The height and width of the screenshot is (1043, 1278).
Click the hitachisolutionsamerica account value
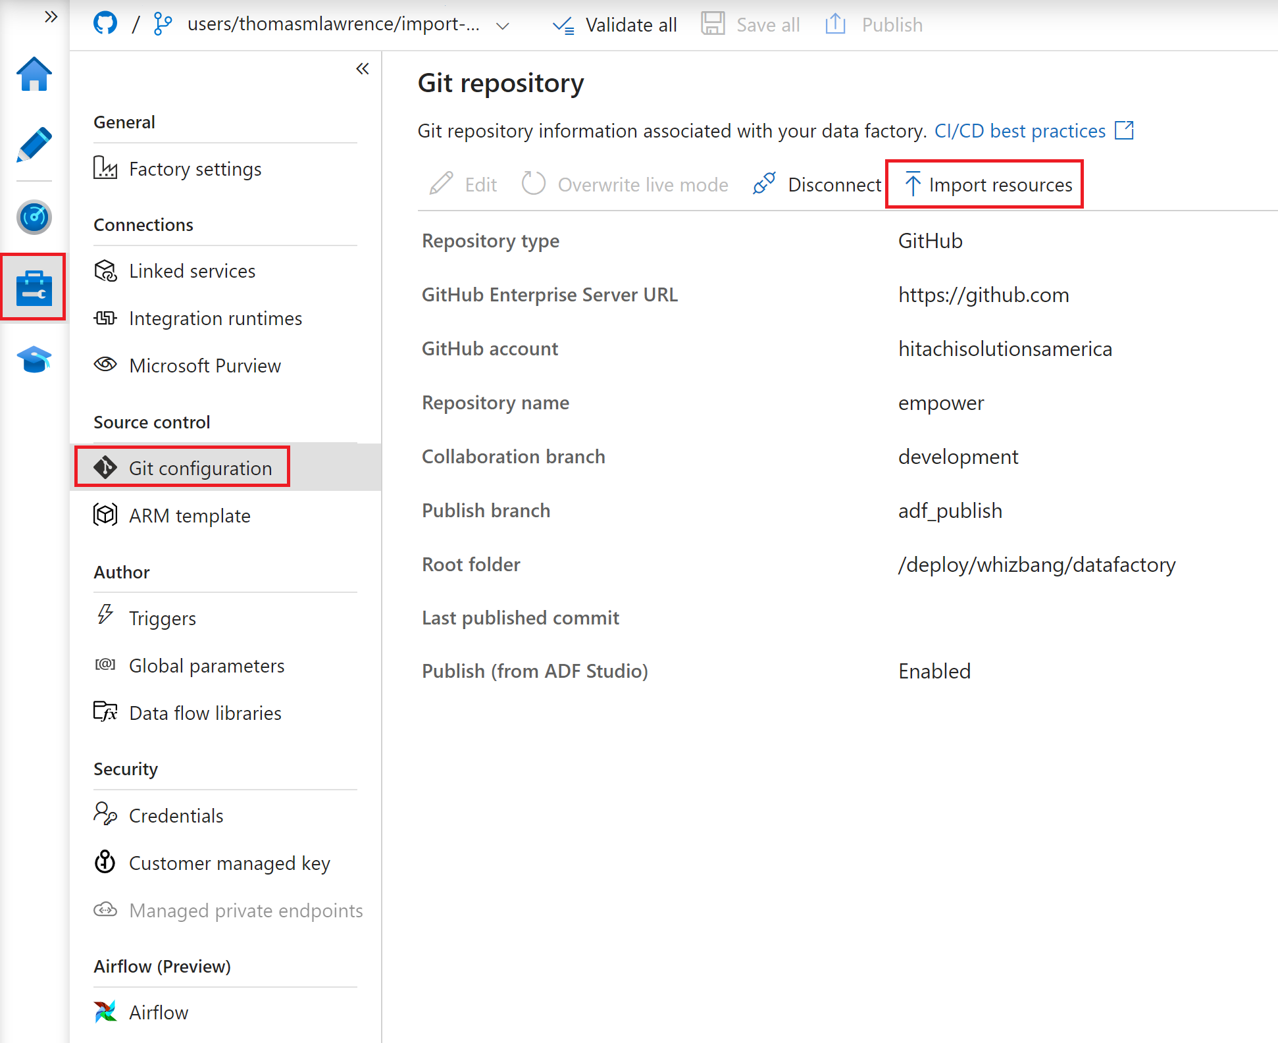tap(1006, 349)
